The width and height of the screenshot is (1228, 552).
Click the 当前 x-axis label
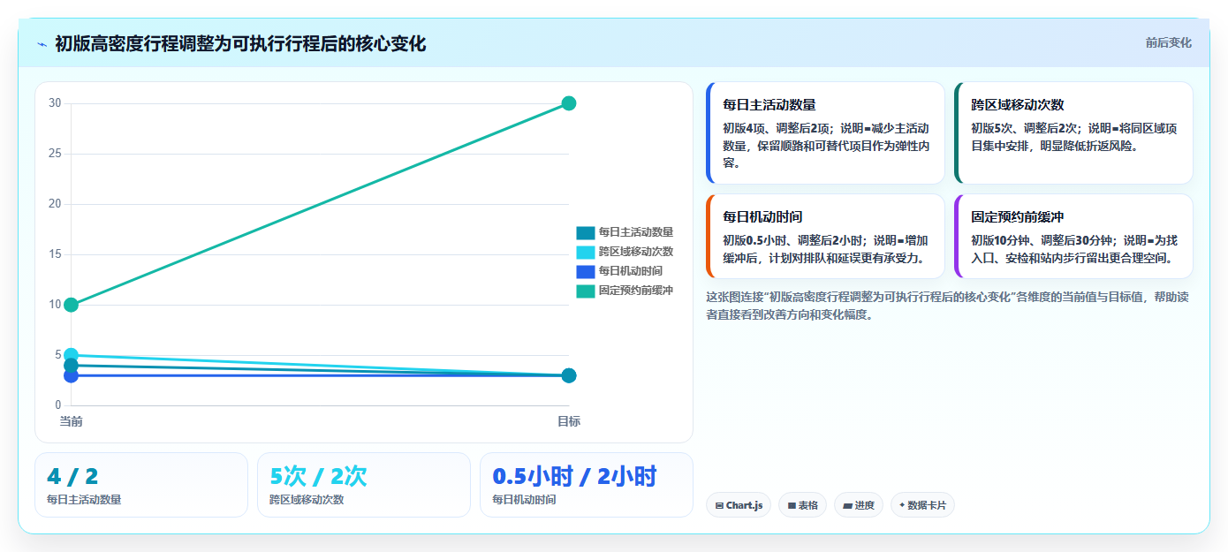coord(72,421)
